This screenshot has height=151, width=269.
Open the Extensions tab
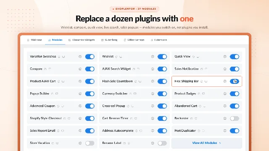159,40
